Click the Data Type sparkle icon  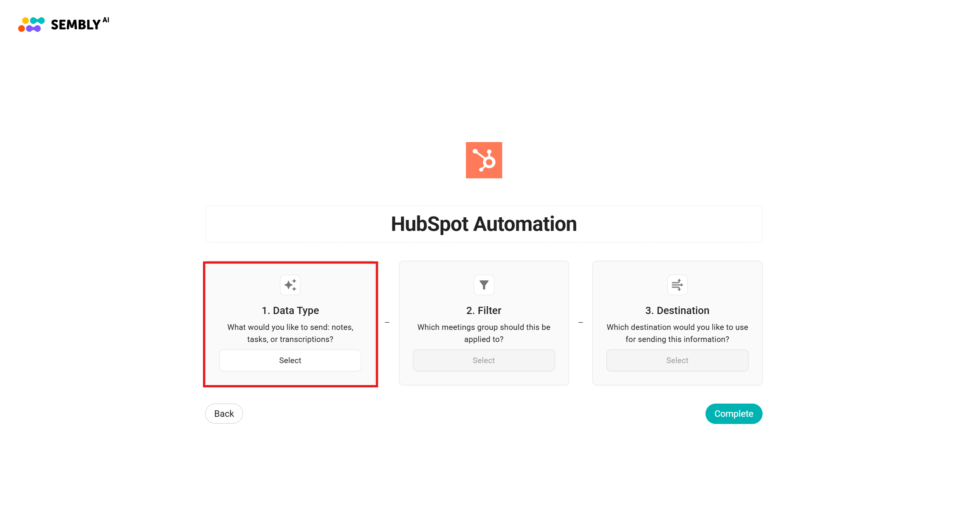(290, 285)
